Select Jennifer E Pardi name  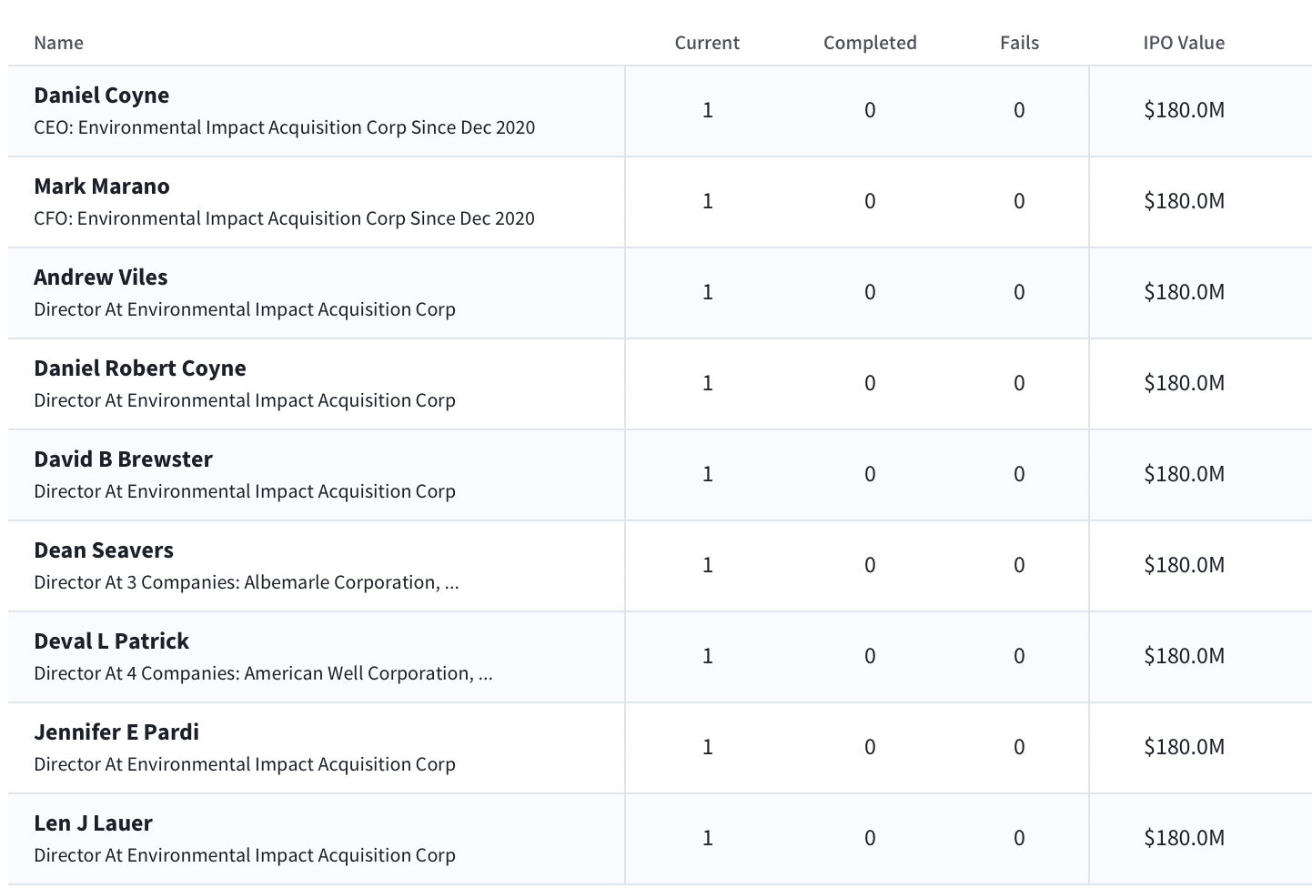tap(116, 732)
